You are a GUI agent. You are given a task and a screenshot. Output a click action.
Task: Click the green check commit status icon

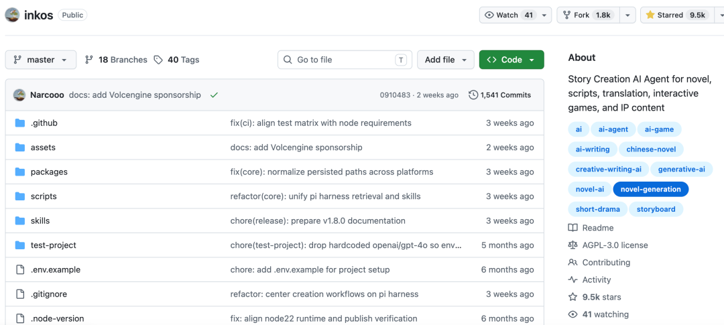tap(214, 95)
